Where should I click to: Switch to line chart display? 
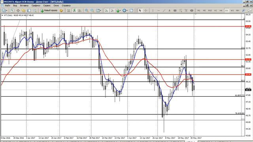click(x=80, y=11)
